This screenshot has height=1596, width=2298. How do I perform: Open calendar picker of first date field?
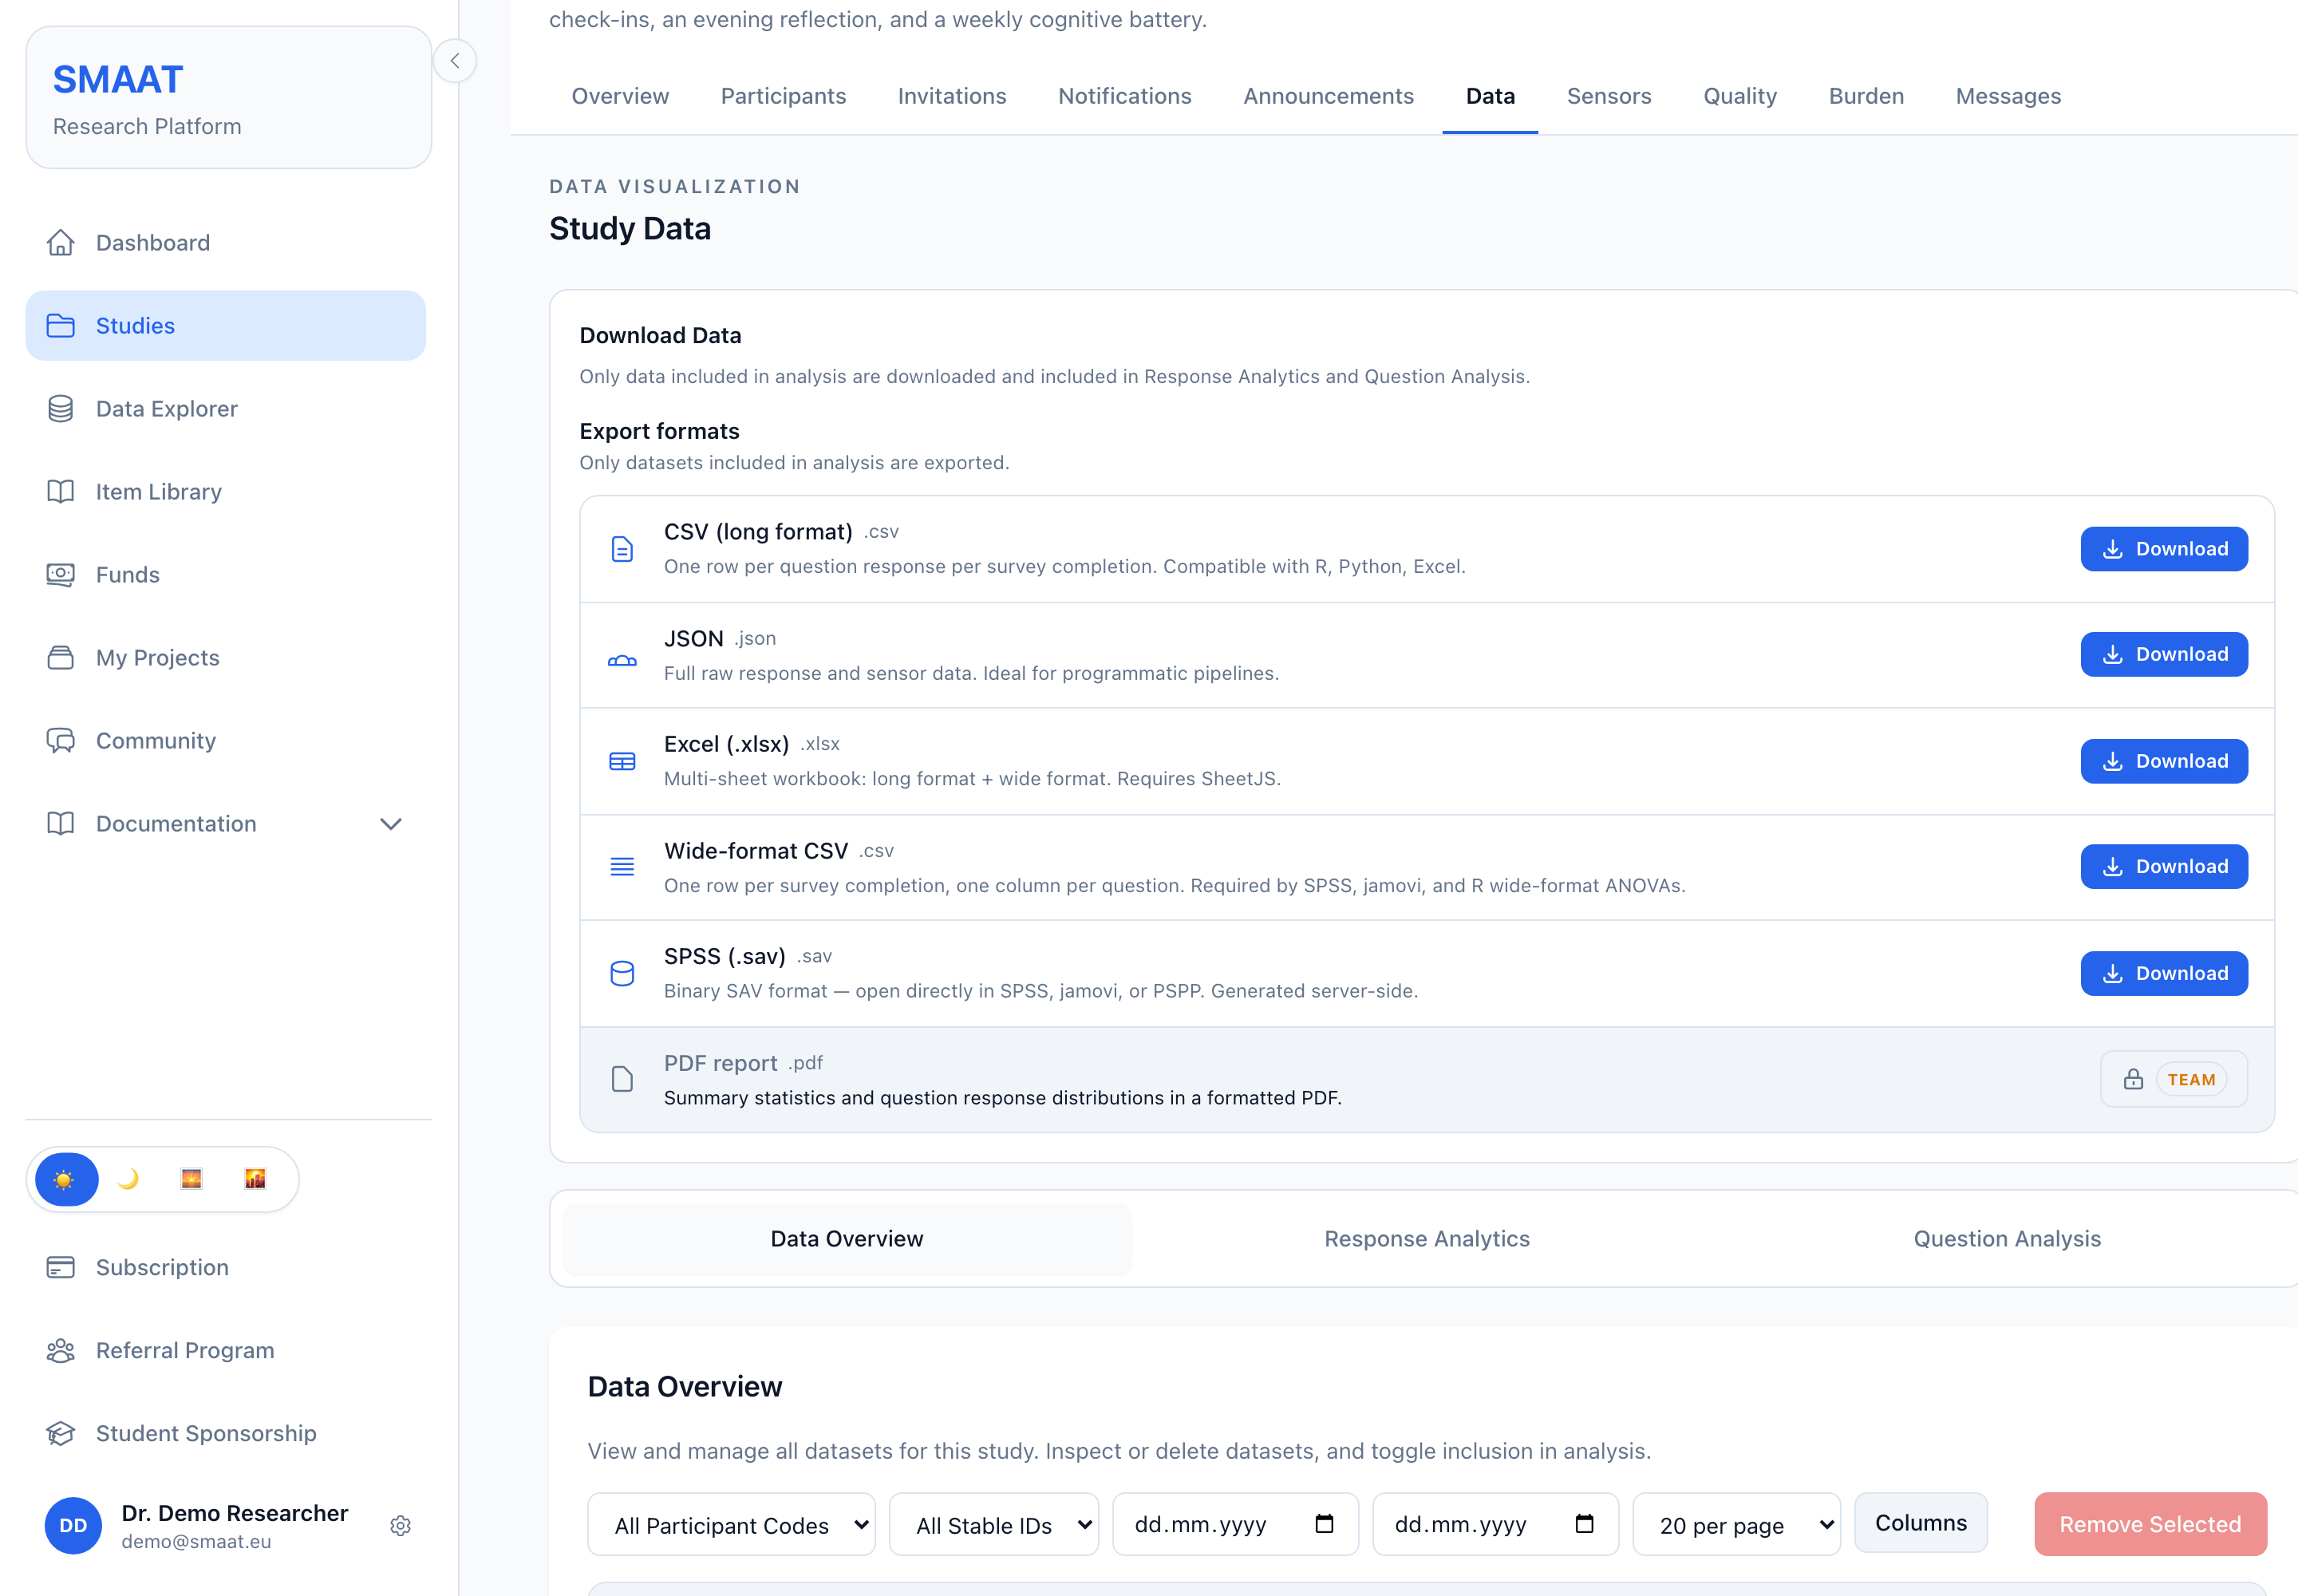click(1325, 1524)
